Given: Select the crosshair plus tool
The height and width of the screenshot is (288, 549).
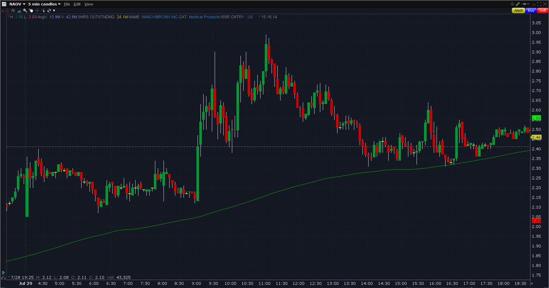Looking at the screenshot, I should click(x=37, y=11).
